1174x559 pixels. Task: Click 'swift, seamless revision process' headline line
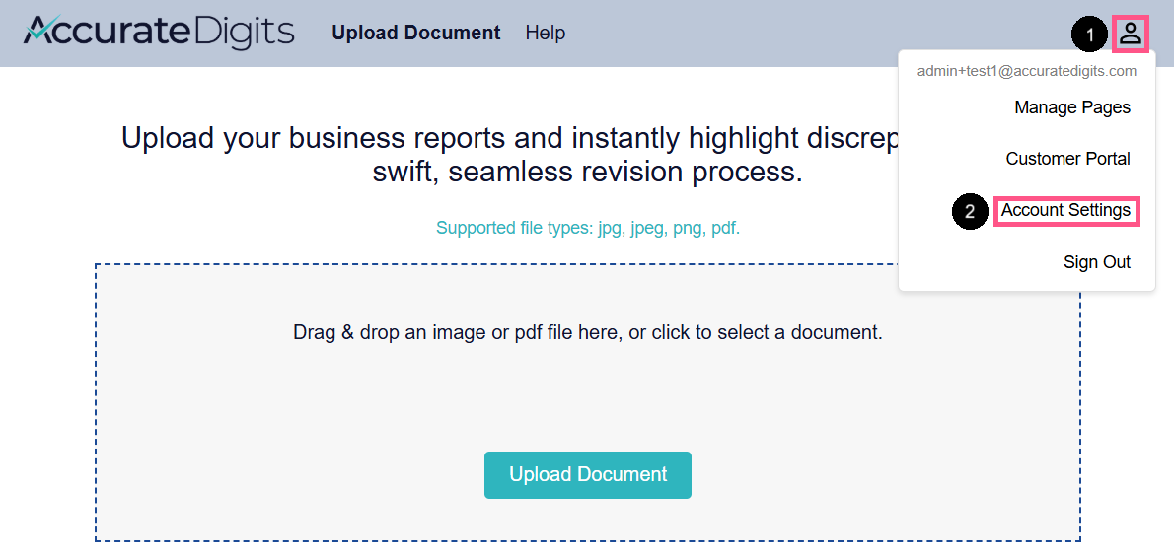(x=588, y=173)
